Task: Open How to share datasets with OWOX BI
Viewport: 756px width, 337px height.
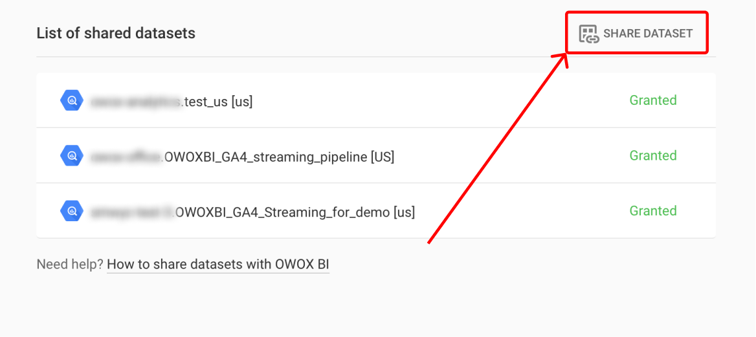Action: 218,265
